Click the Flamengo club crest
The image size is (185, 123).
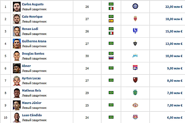click(x=135, y=80)
